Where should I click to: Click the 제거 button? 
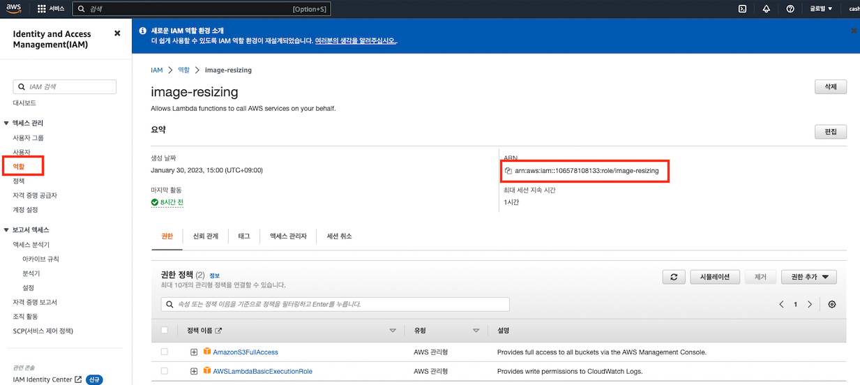[760, 277]
